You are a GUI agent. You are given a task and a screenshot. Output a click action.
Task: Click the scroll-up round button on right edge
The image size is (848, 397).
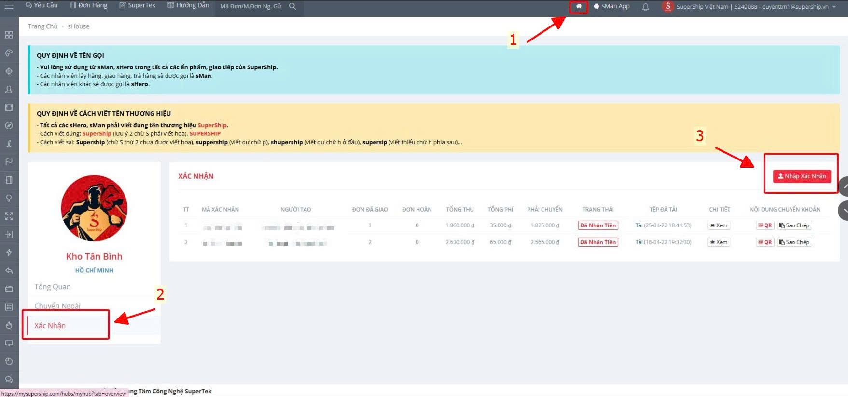844,186
